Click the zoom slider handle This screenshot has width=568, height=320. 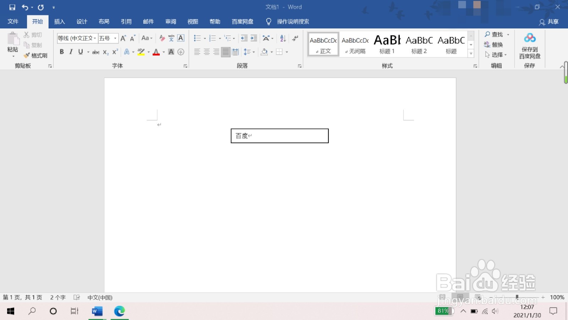coord(517,297)
